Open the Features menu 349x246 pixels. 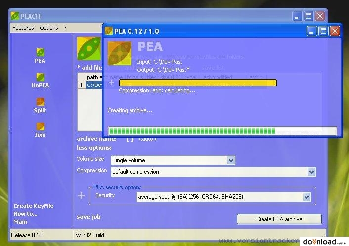pyautogui.click(x=23, y=28)
